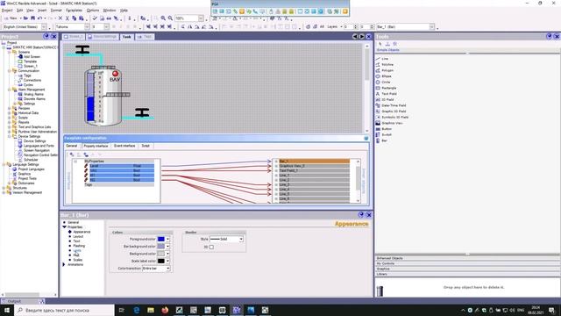Click the Save project toolbar icon
561x316 pixels.
point(33,18)
